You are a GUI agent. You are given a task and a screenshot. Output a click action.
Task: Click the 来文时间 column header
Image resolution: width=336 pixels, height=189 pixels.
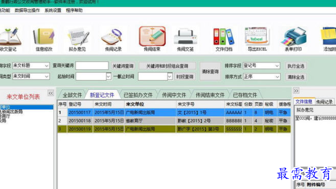point(109,104)
